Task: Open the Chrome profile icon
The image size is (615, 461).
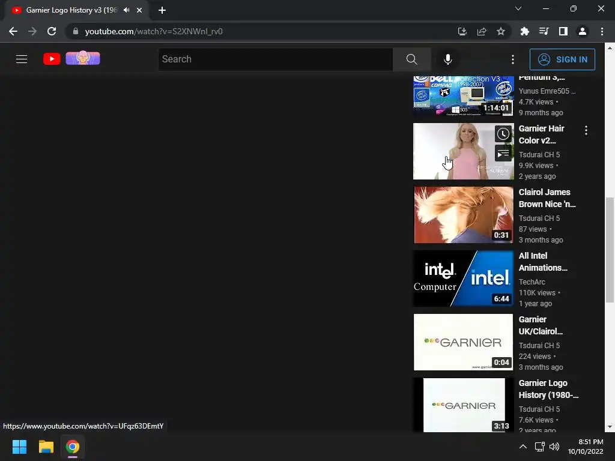Action: click(583, 31)
